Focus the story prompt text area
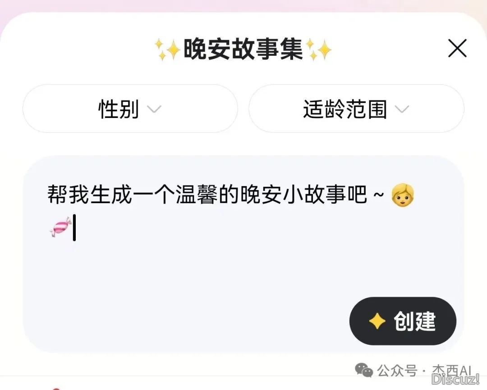The width and height of the screenshot is (487, 390). click(243, 254)
